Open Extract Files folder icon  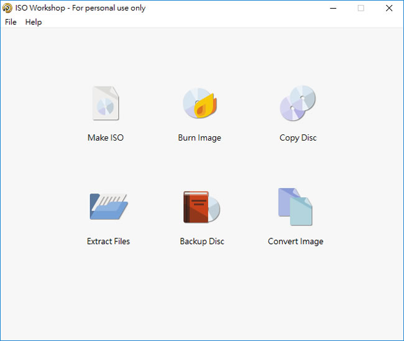[x=108, y=207]
